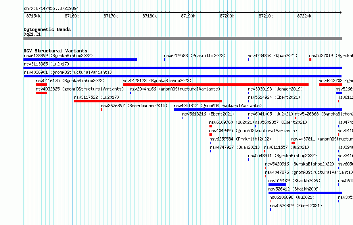This screenshot has width=353, height=225.
Task: Click the red nsv5427019 variant marker
Action: click(311, 60)
